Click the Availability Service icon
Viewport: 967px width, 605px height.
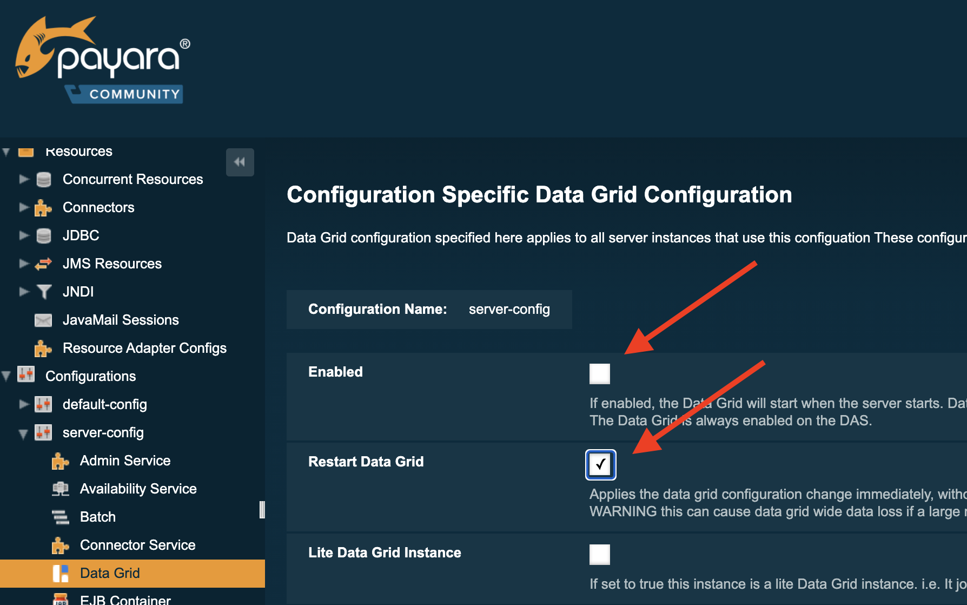[61, 489]
